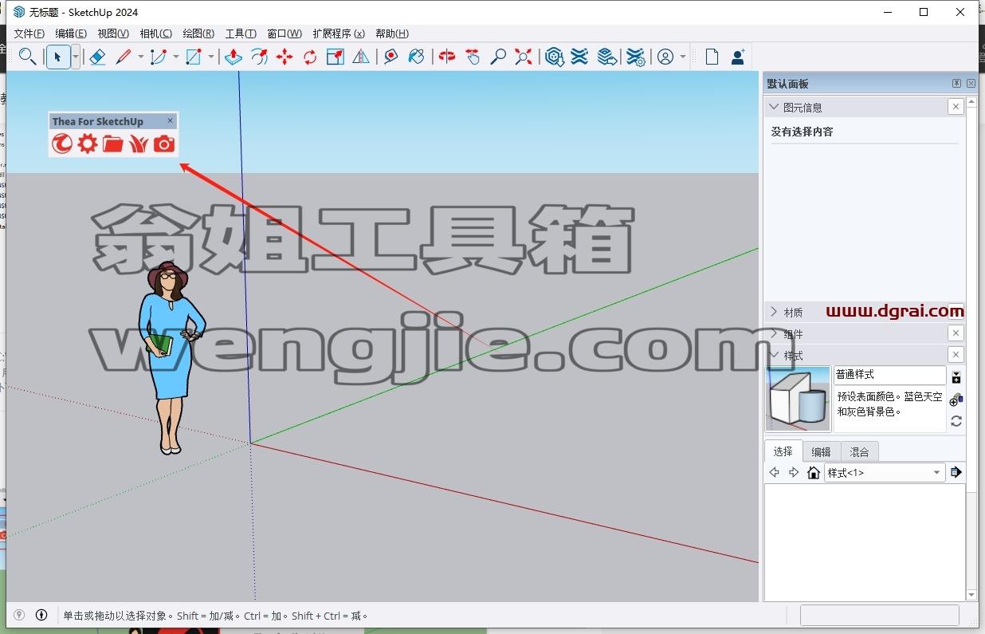
Task: Select the Paint Bucket tool
Action: point(416,57)
